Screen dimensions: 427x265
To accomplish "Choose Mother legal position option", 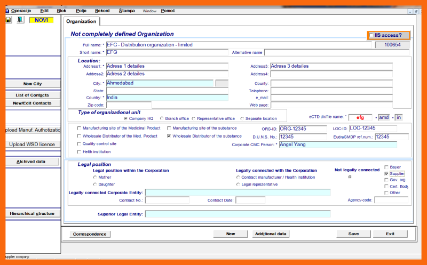I will click(x=95, y=177).
